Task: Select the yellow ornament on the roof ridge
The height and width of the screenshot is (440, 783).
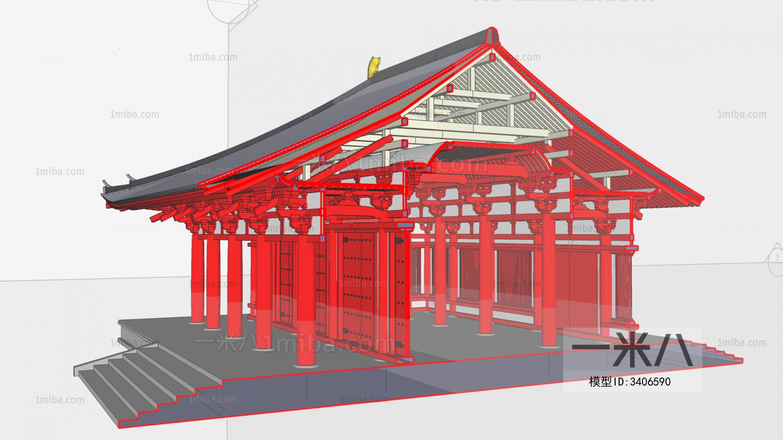Action: pos(373,66)
